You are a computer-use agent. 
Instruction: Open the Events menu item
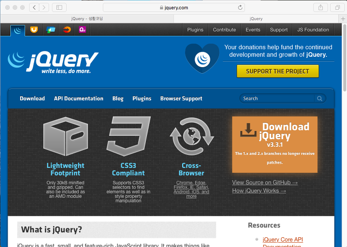253,30
